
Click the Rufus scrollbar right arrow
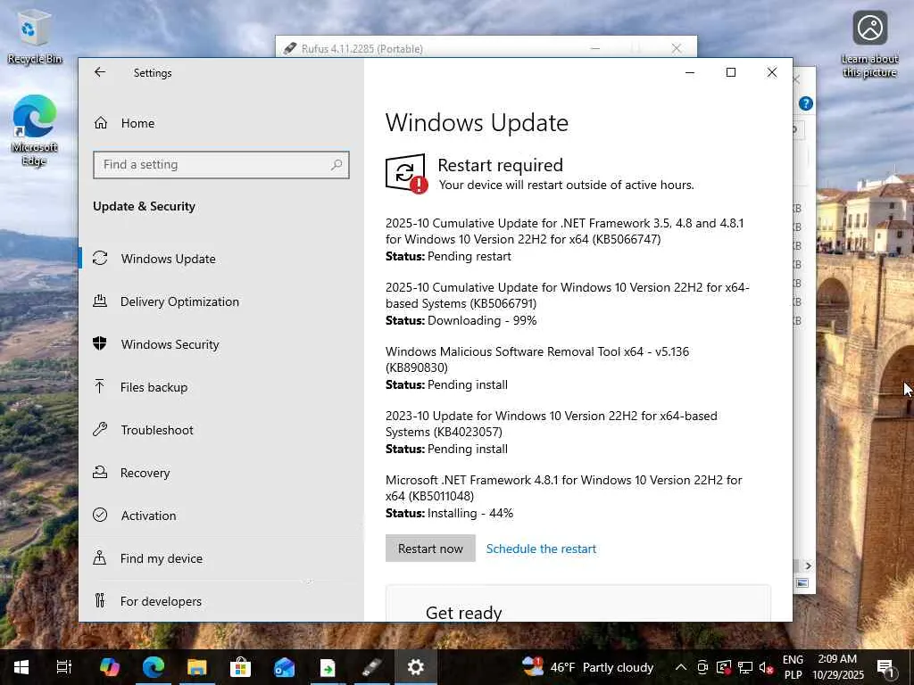tap(808, 565)
